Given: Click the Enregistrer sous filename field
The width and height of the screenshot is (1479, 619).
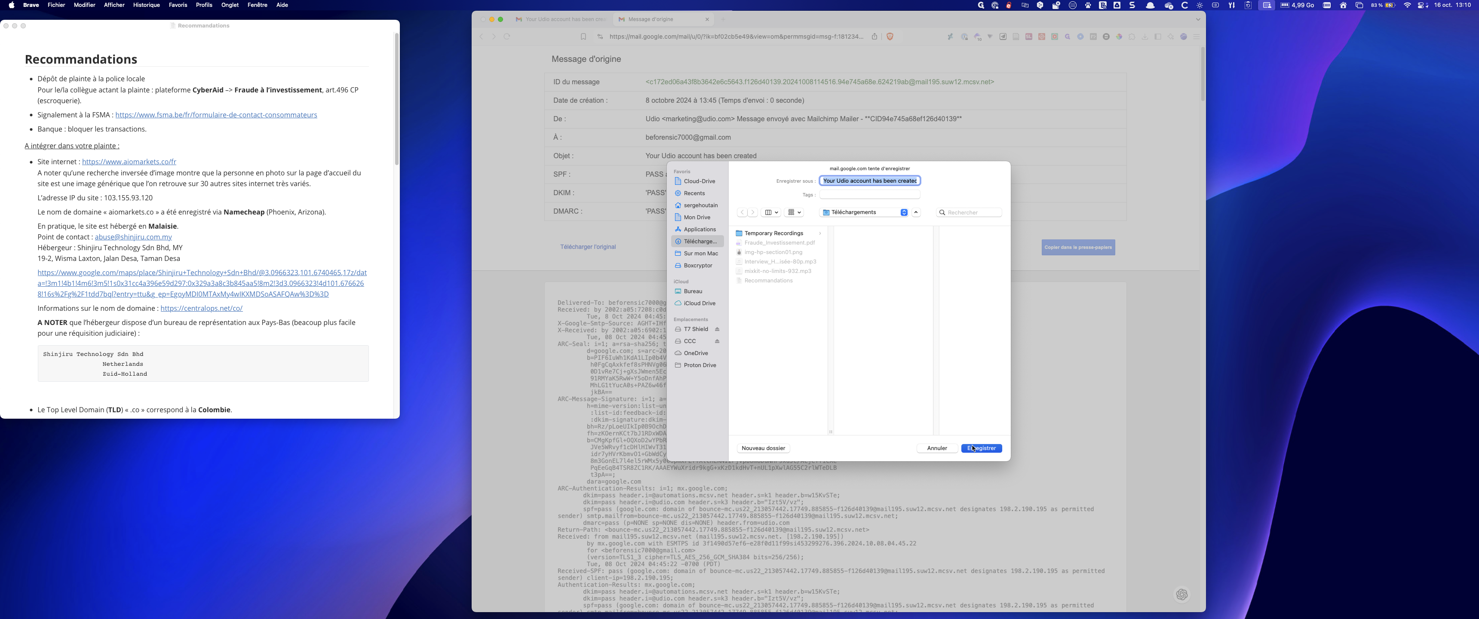Looking at the screenshot, I should (x=869, y=181).
